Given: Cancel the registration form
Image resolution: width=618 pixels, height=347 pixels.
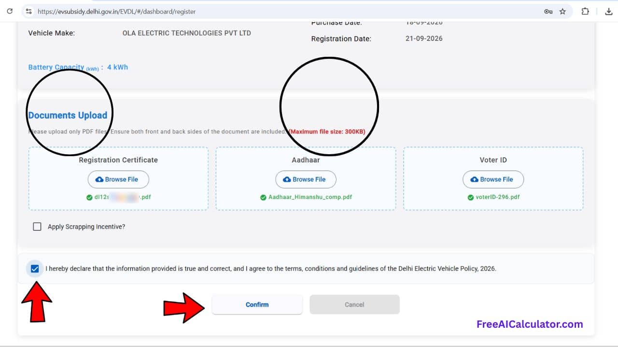Looking at the screenshot, I should 354,305.
